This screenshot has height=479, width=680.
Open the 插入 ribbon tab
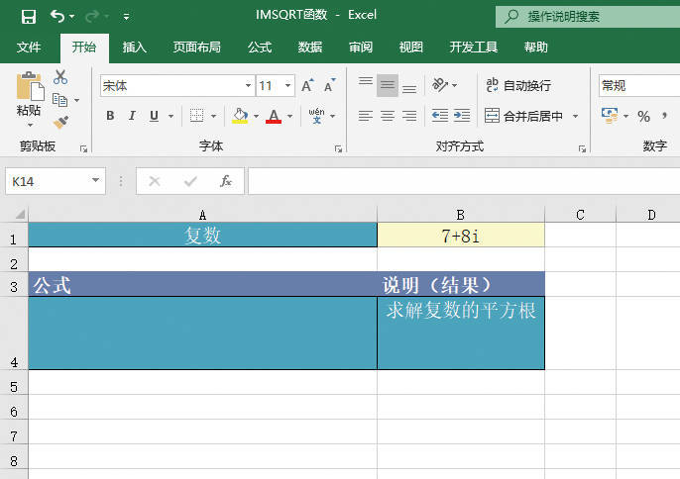[x=134, y=47]
